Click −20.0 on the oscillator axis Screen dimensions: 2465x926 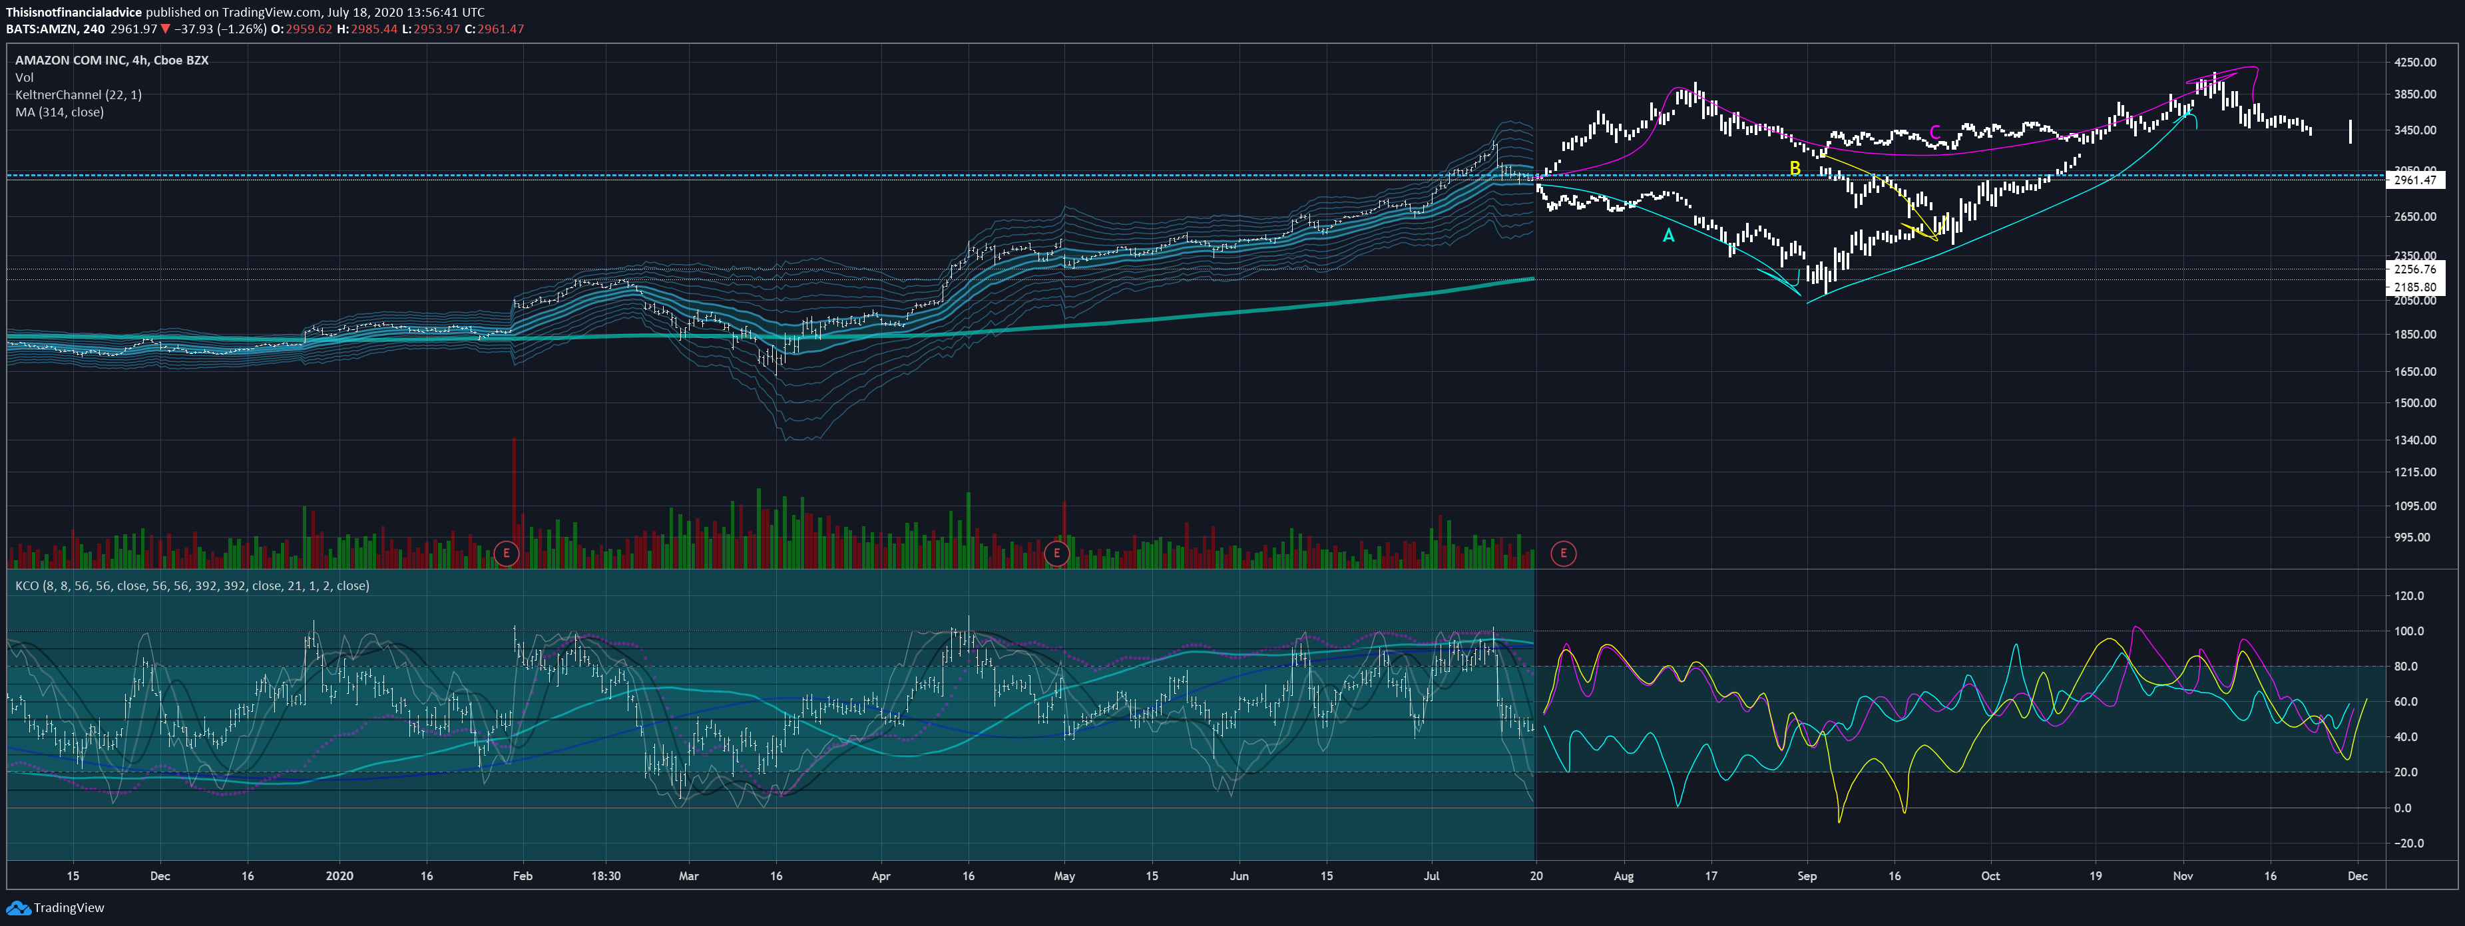[x=2408, y=844]
